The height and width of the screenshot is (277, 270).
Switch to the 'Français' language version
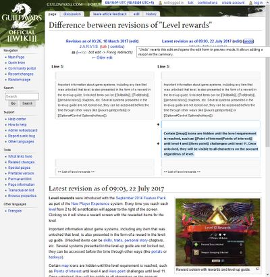tap(15, 211)
